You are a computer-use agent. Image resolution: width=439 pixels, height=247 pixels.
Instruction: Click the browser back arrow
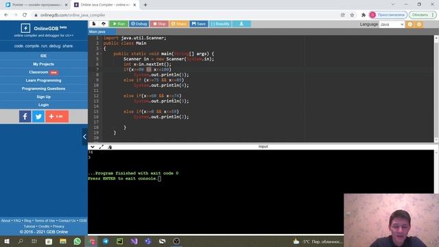pos(6,15)
